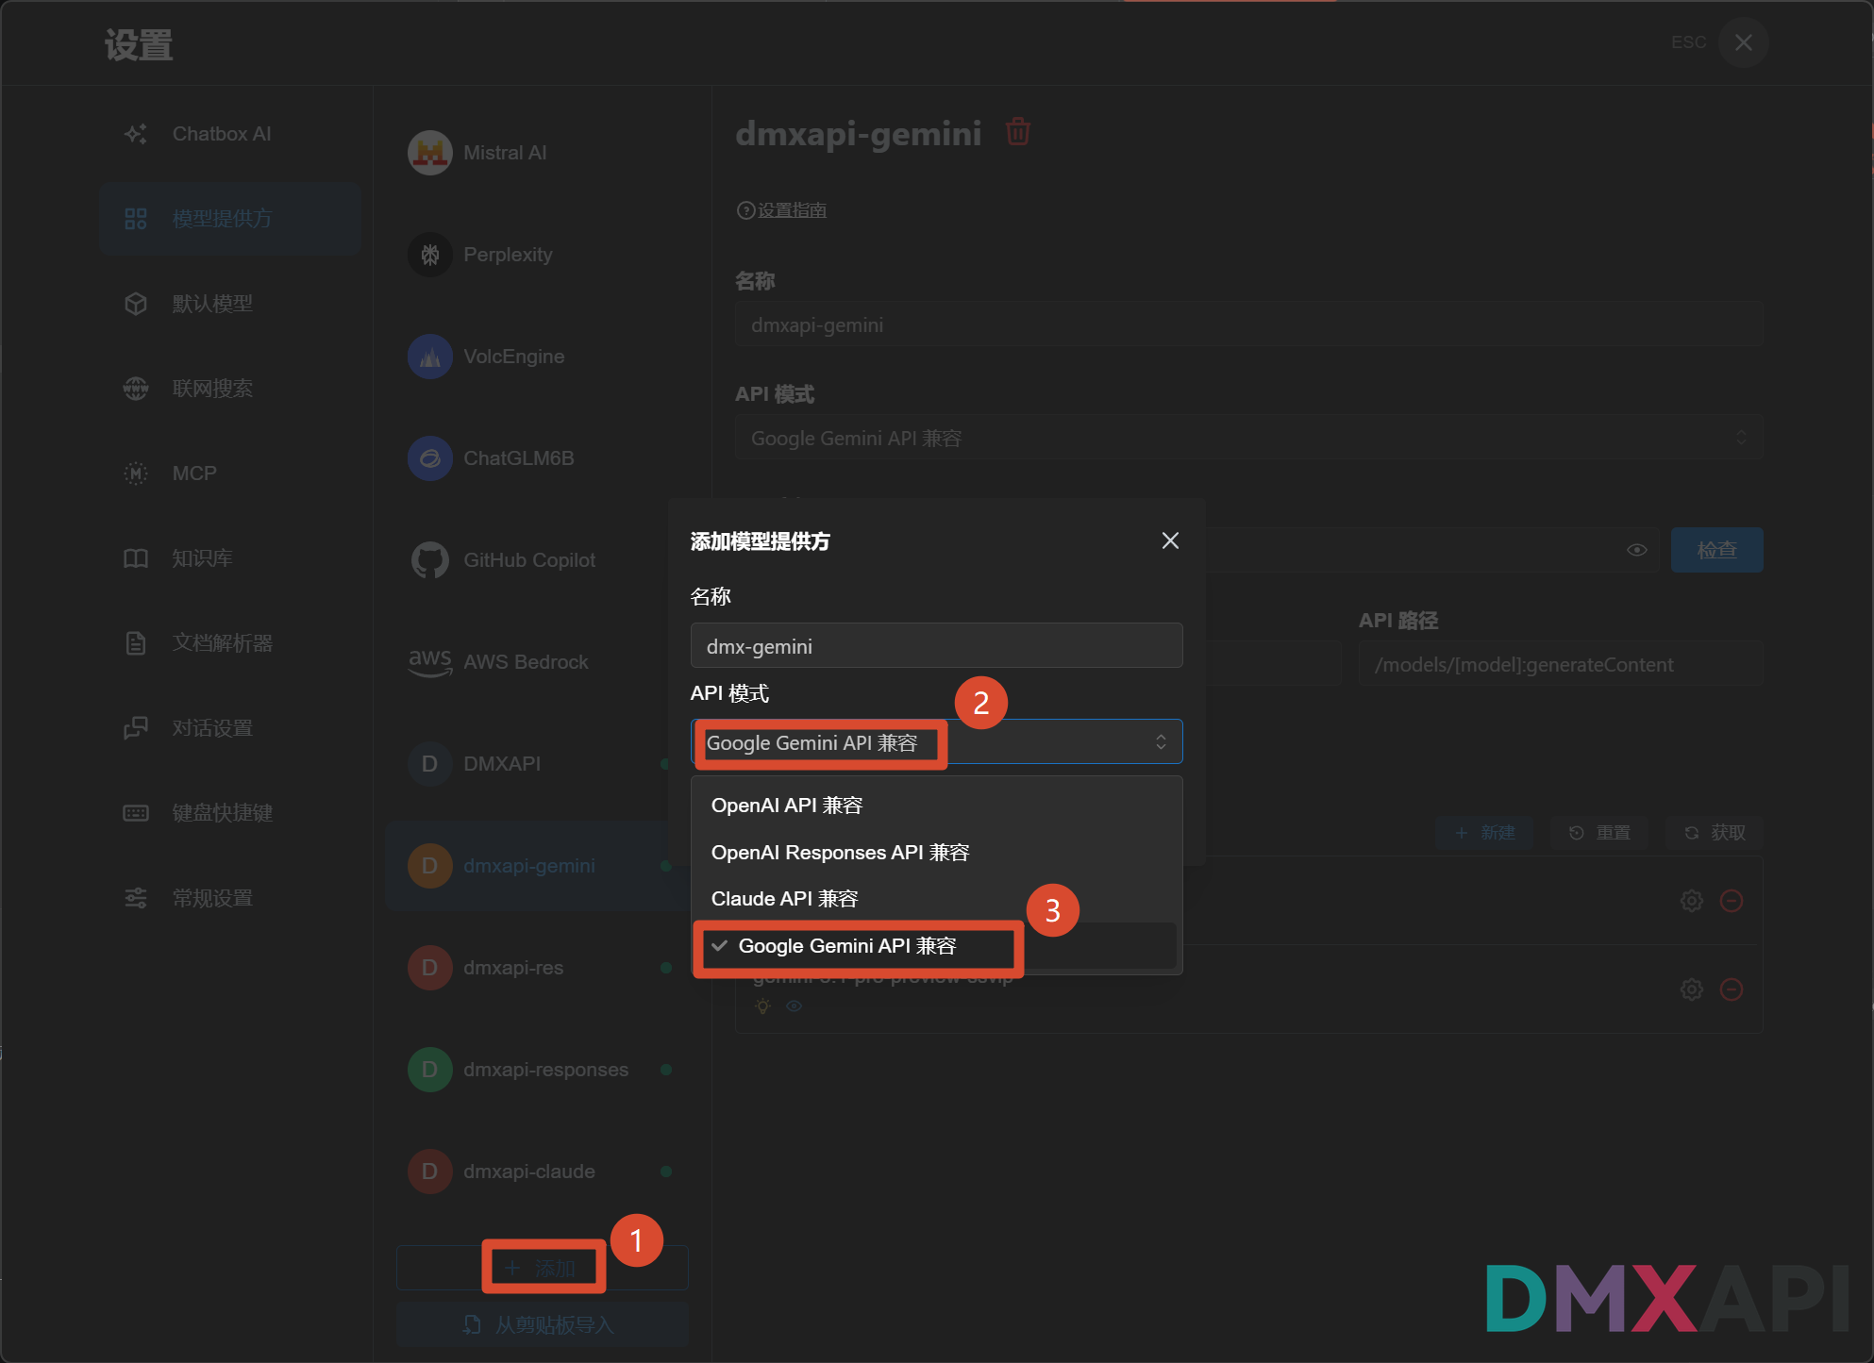
Task: Open 默认模型 settings section
Action: [x=229, y=304]
